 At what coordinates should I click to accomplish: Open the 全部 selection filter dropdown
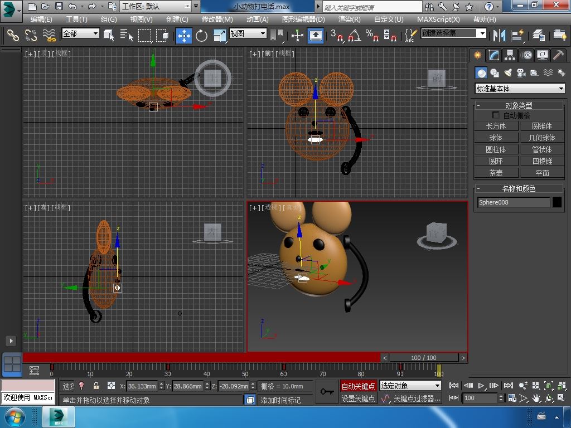pyautogui.click(x=80, y=33)
